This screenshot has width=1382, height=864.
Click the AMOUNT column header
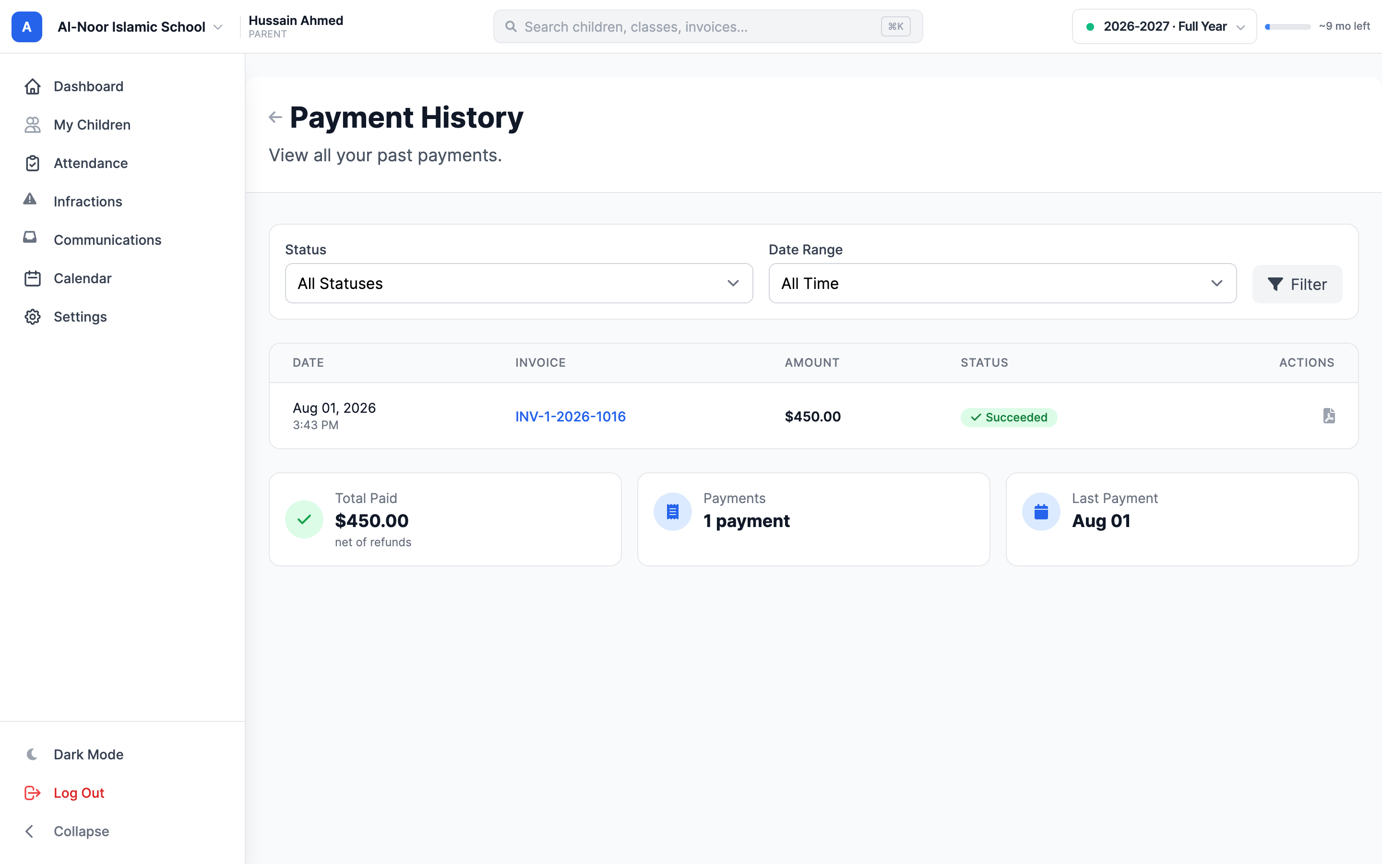click(812, 362)
